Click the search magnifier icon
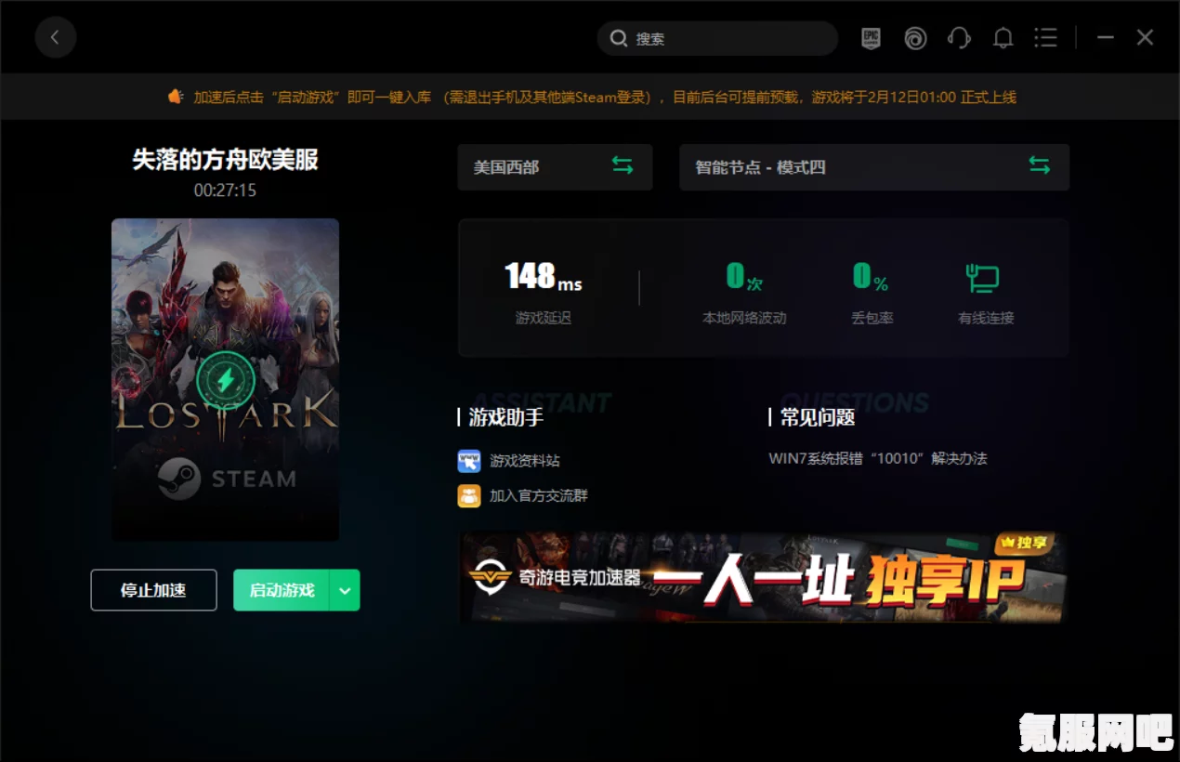 tap(619, 39)
